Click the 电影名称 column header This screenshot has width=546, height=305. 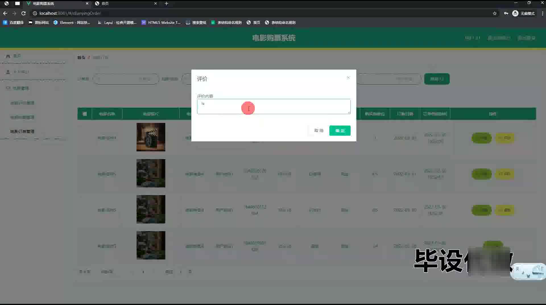tap(107, 114)
